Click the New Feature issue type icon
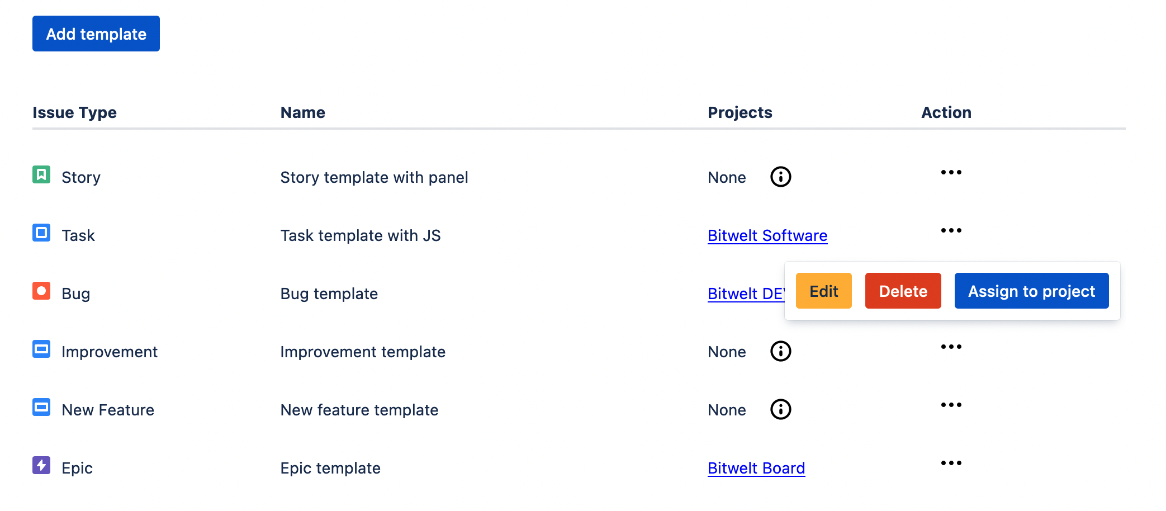Viewport: 1166px width, 511px height. pos(41,408)
